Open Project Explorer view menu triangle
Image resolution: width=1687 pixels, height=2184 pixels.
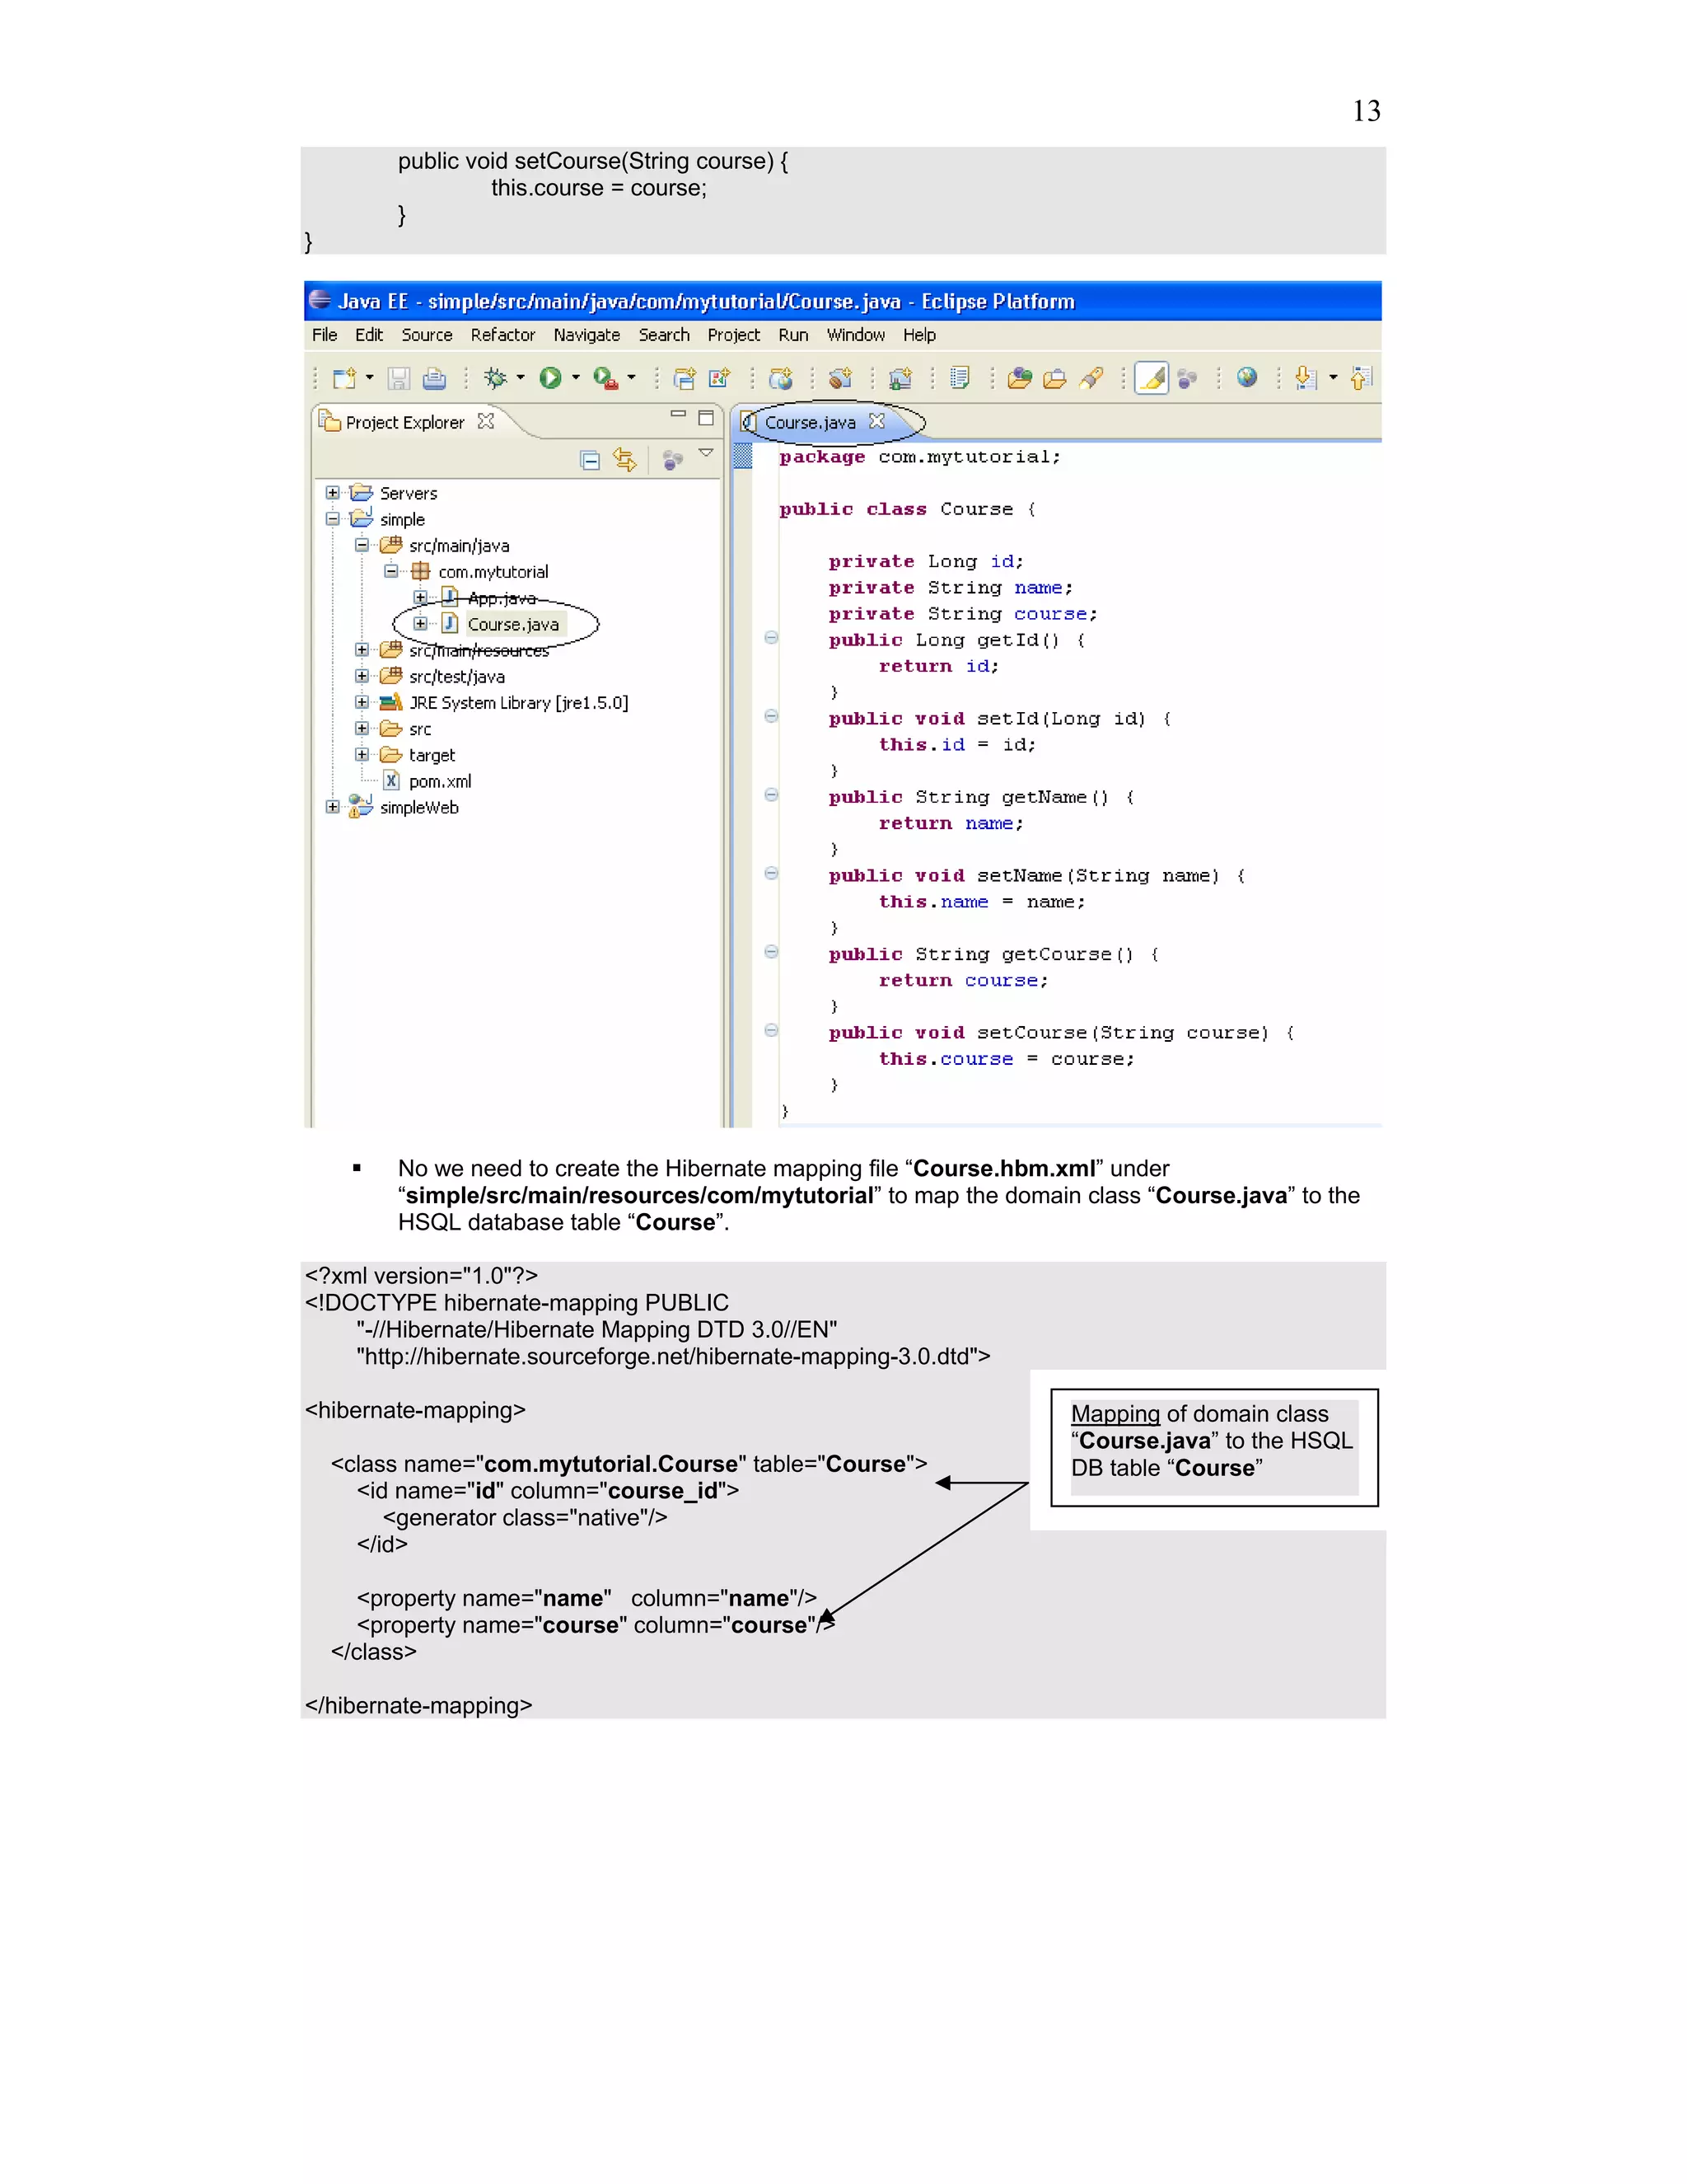[x=707, y=453]
